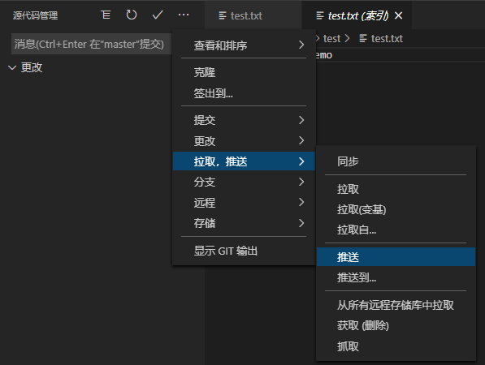
Task: Click the commit message input field
Action: coord(91,44)
